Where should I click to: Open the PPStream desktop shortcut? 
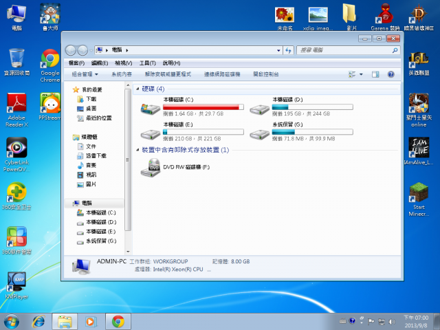point(50,107)
